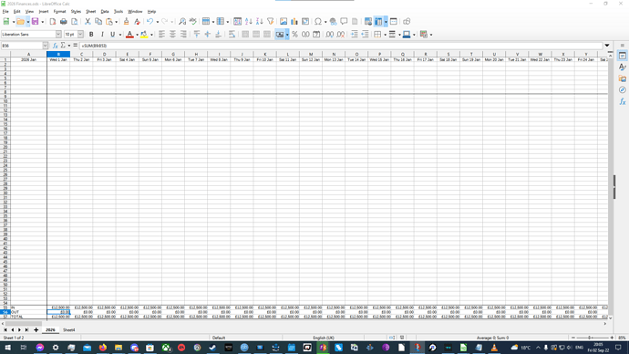Click Delete Decimal Place icon
This screenshot has width=629, height=354.
[340, 35]
